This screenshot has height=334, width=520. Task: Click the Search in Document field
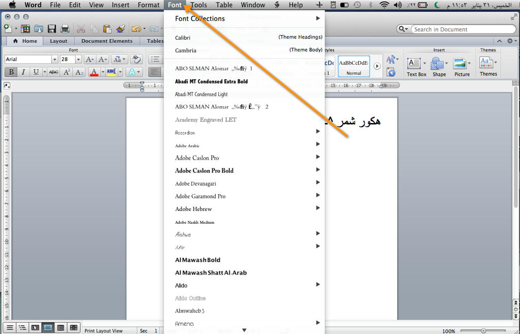[463, 29]
